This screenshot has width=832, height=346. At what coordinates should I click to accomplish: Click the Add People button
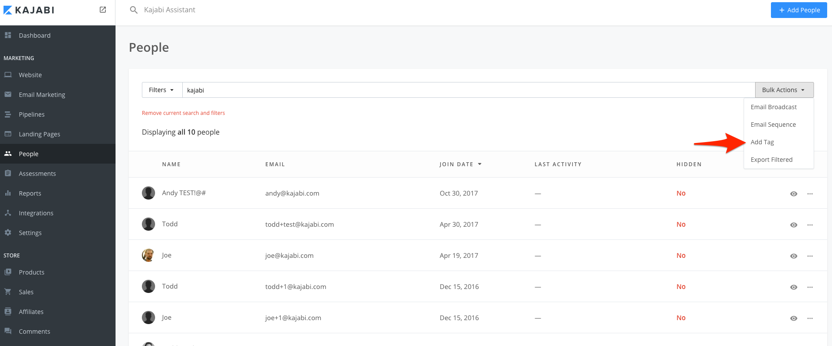coord(799,10)
